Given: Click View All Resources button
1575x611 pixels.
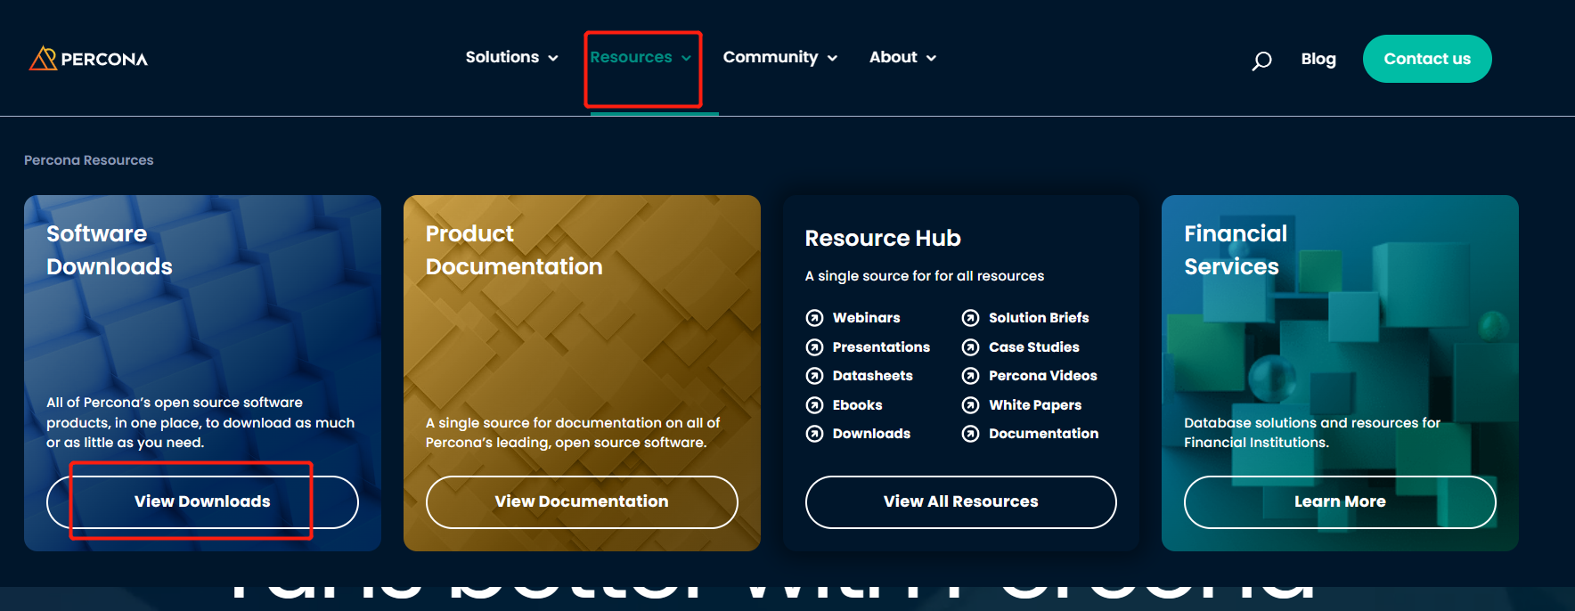Looking at the screenshot, I should tap(961, 501).
